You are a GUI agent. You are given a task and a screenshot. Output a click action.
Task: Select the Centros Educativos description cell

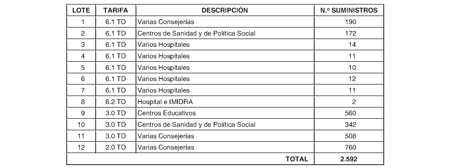pos(166,113)
